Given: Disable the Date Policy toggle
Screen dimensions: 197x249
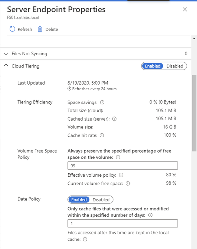Looking at the screenshot, I should (101, 200).
